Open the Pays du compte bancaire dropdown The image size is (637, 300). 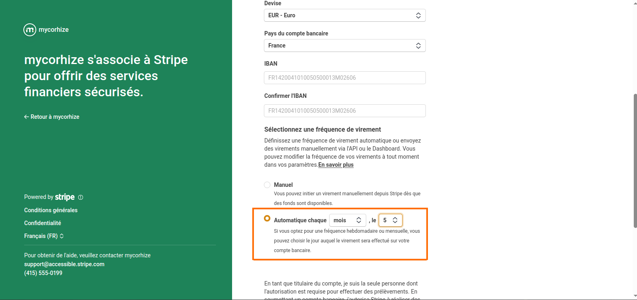(345, 46)
